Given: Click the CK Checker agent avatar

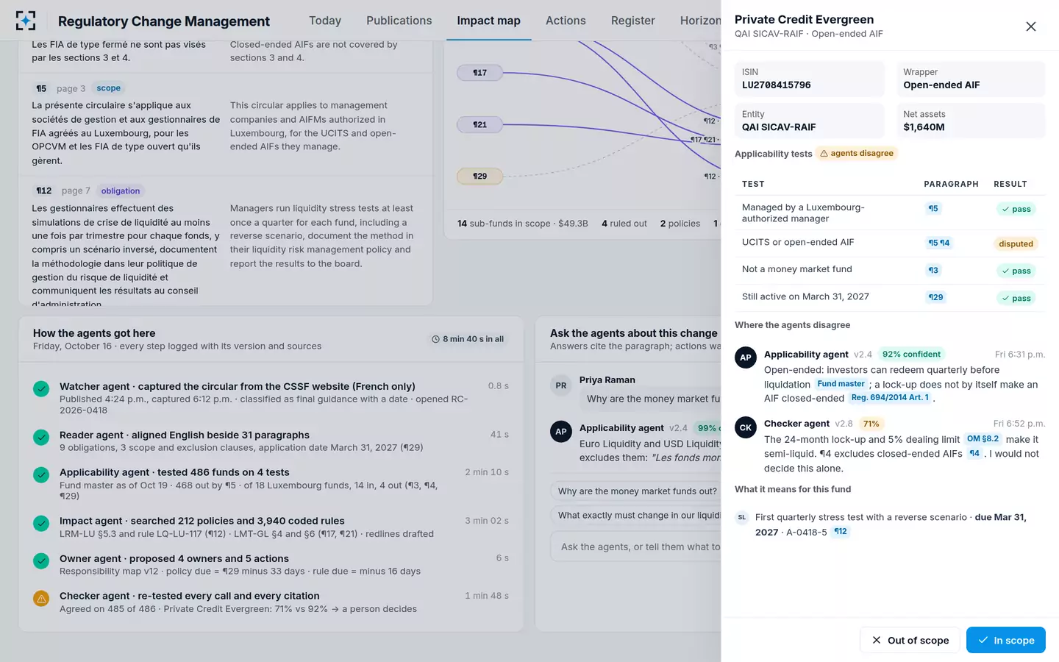Looking at the screenshot, I should tap(746, 427).
